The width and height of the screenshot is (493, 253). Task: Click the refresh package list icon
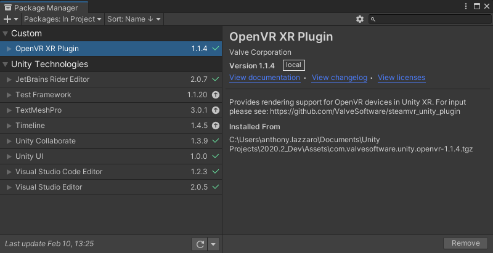[x=200, y=244]
